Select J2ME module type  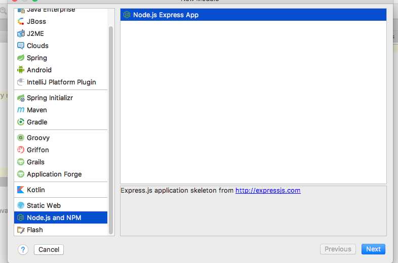point(61,33)
